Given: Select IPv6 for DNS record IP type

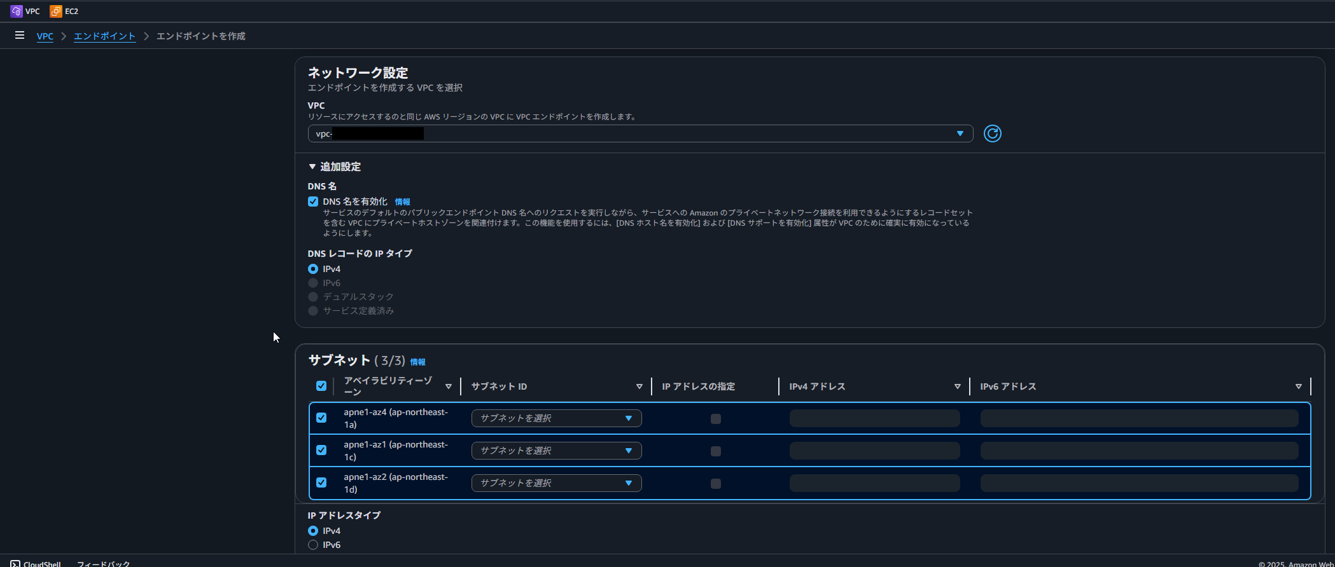Looking at the screenshot, I should coord(313,283).
